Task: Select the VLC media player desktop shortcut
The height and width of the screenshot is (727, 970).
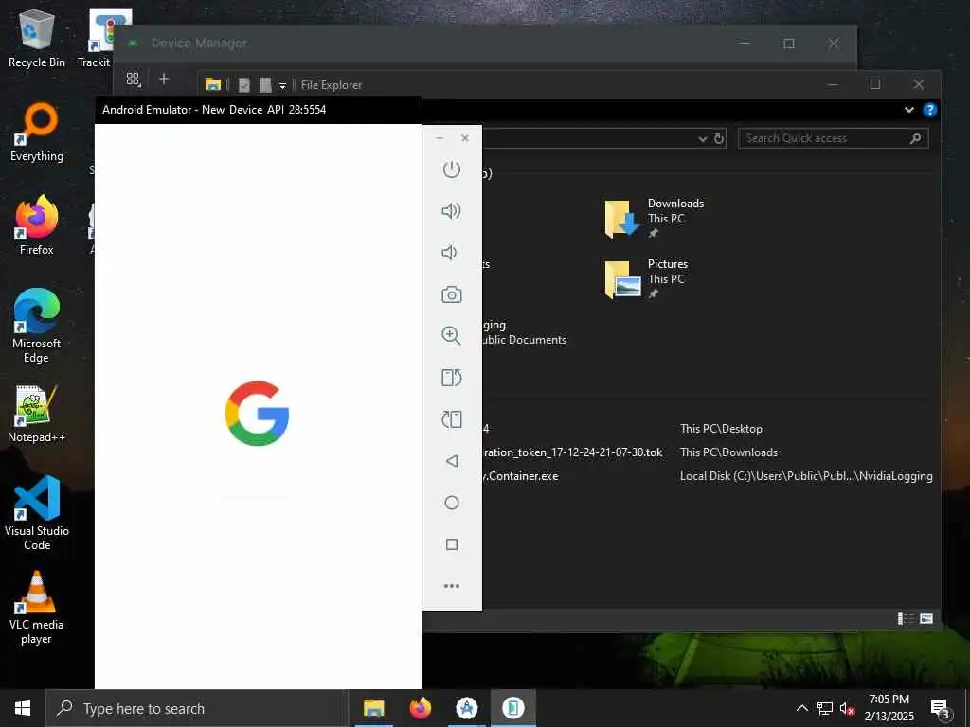Action: [x=37, y=609]
